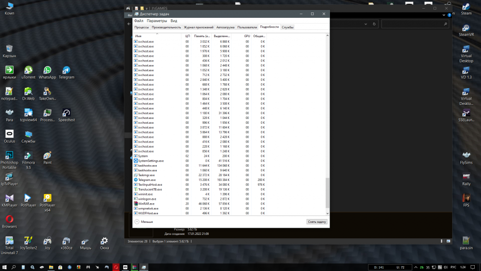Select the Total Uninstall 7 desktop icon
The width and height of the screenshot is (481, 271).
[10, 245]
